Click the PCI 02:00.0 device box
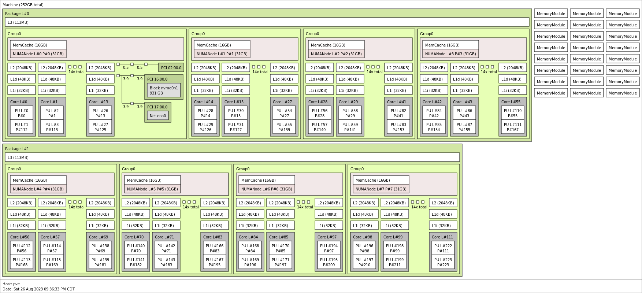 [171, 68]
